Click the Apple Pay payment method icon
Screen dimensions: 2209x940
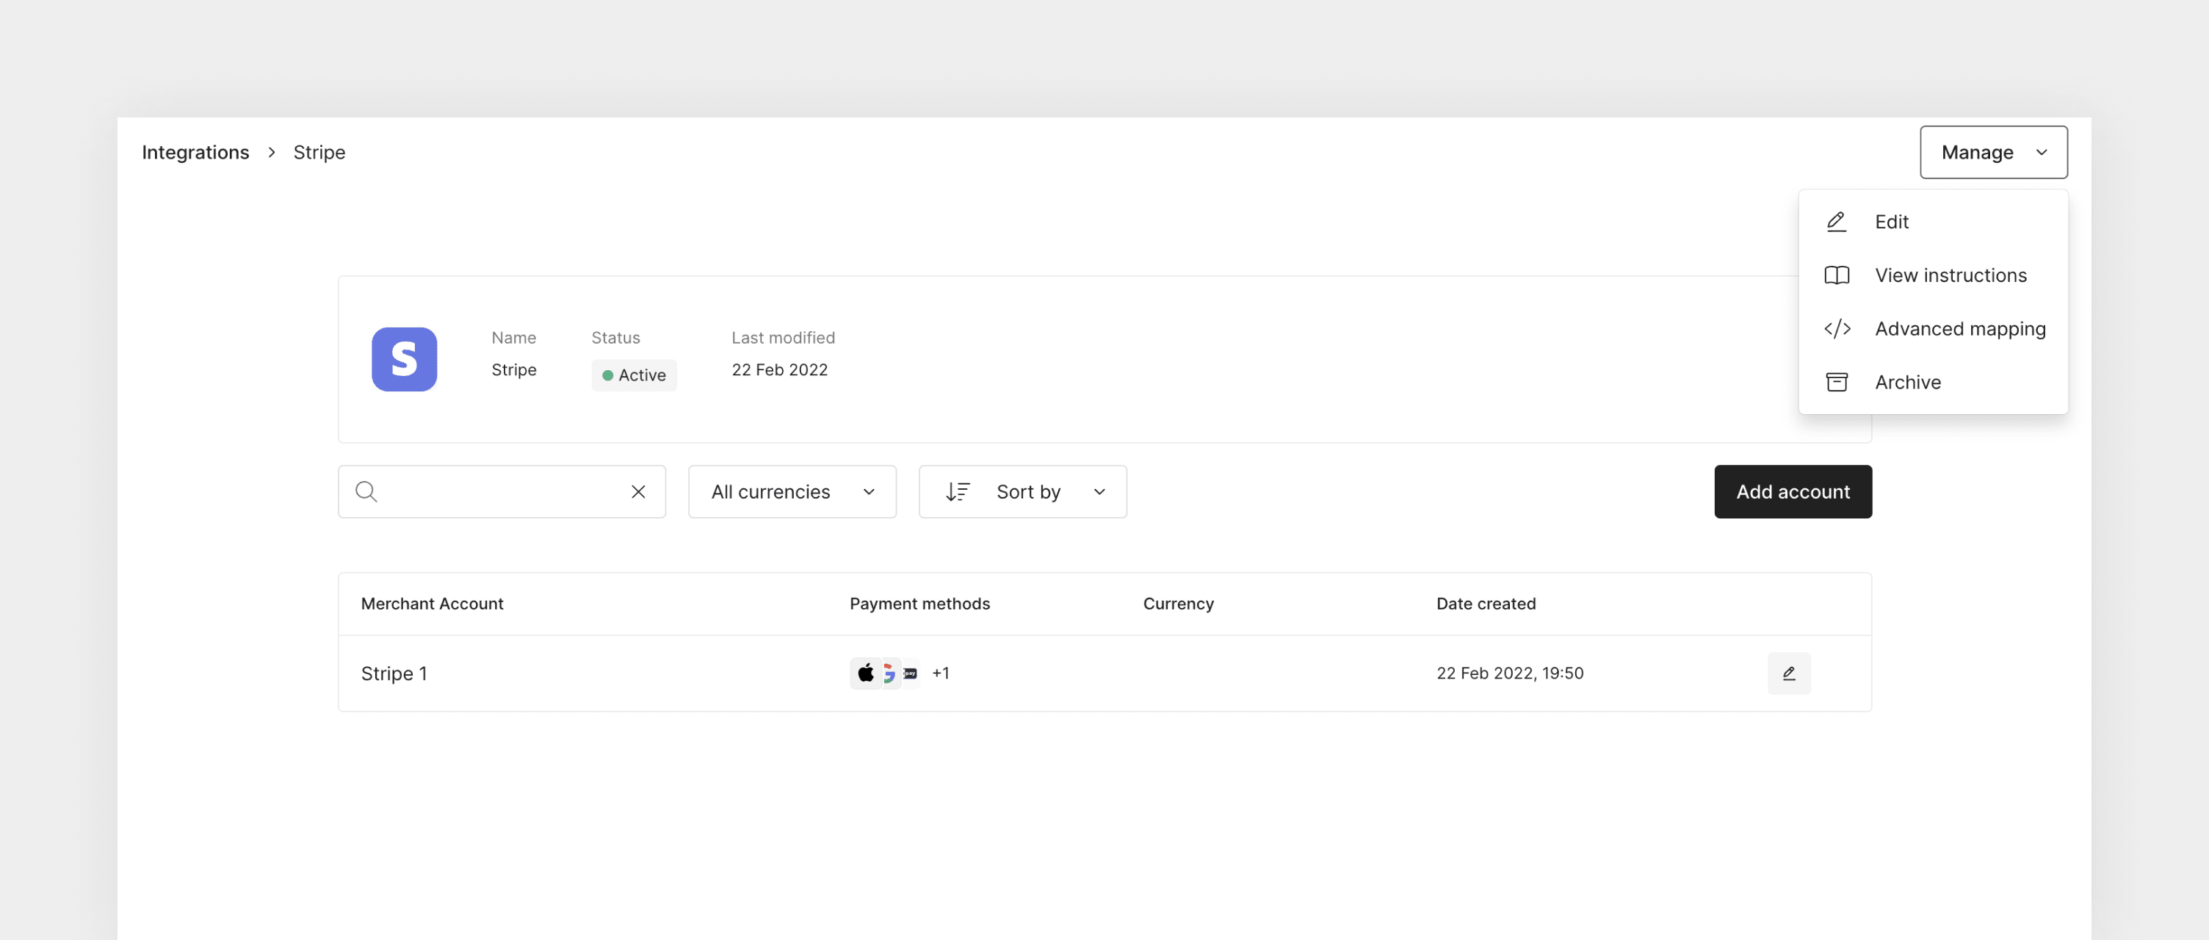(x=865, y=673)
